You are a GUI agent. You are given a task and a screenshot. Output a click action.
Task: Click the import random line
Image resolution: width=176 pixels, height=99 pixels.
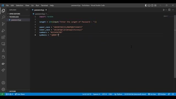(x=46, y=16)
